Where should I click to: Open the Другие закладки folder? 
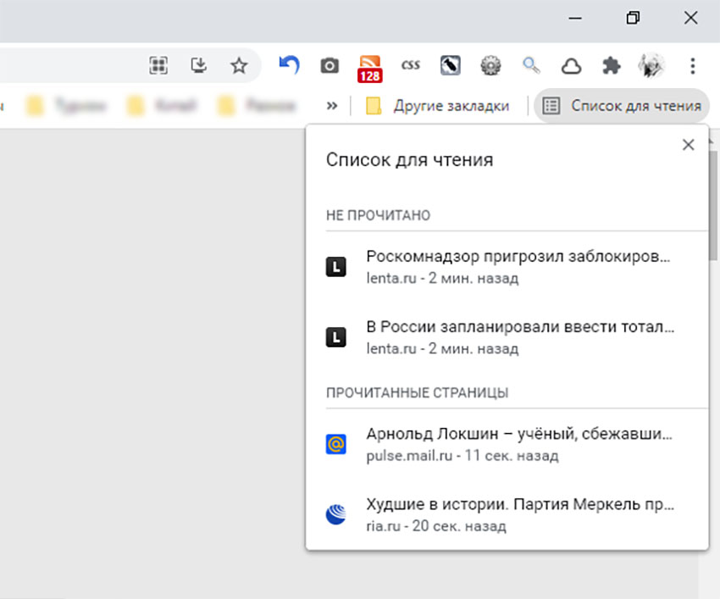coord(438,106)
